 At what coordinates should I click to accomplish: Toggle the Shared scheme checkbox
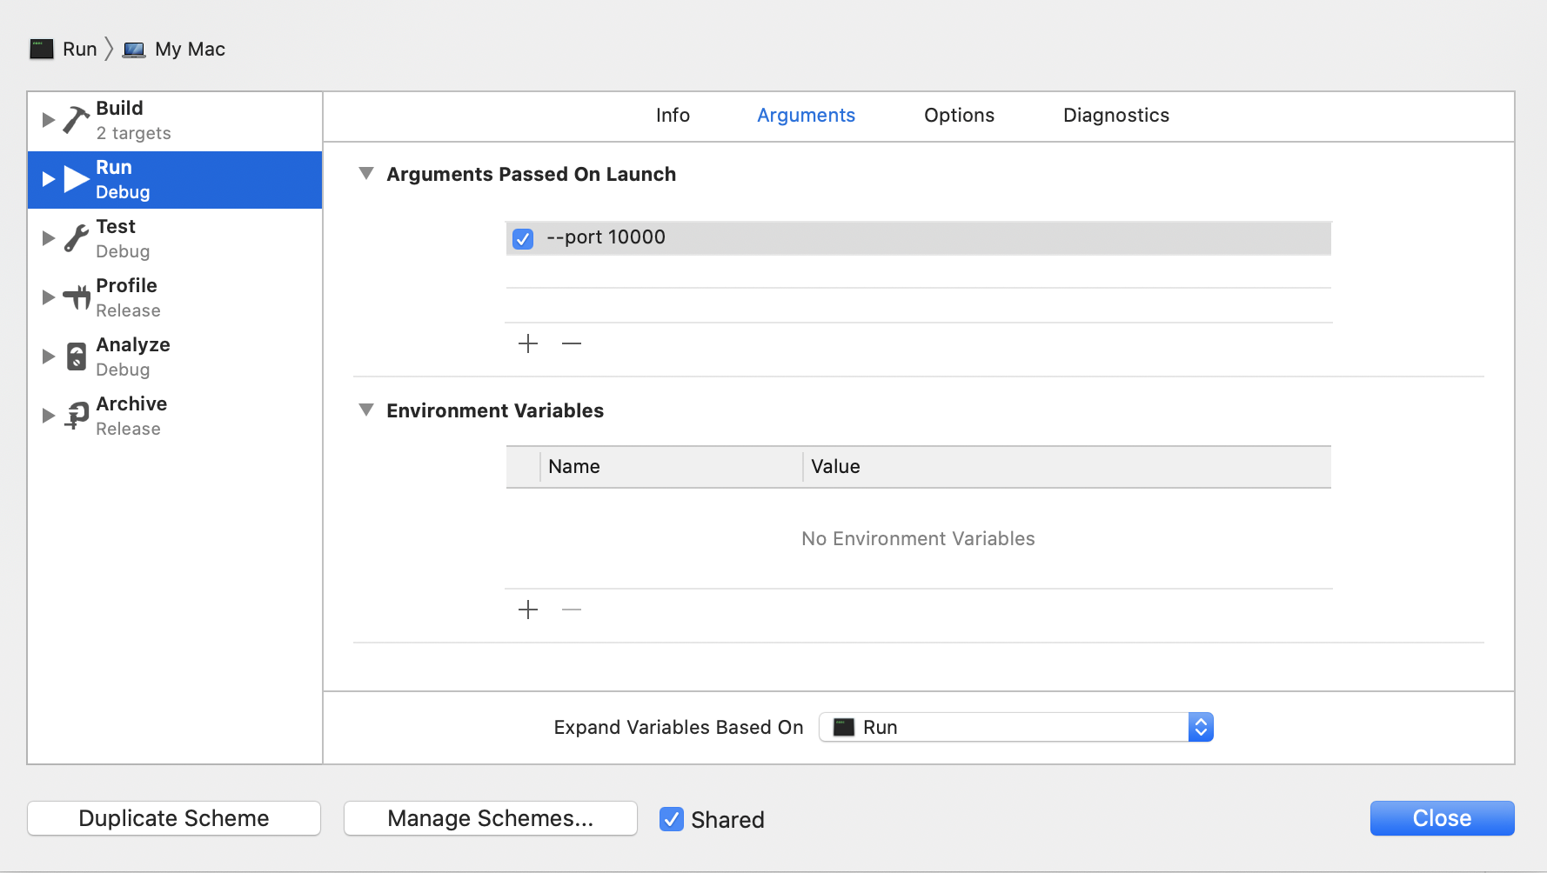[x=671, y=819]
